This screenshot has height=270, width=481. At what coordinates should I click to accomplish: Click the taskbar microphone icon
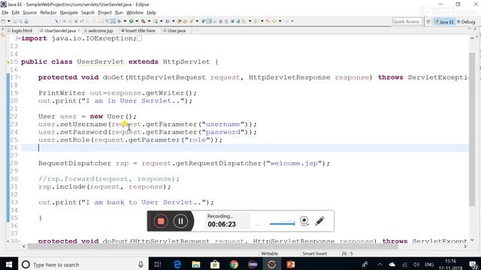click(x=141, y=265)
